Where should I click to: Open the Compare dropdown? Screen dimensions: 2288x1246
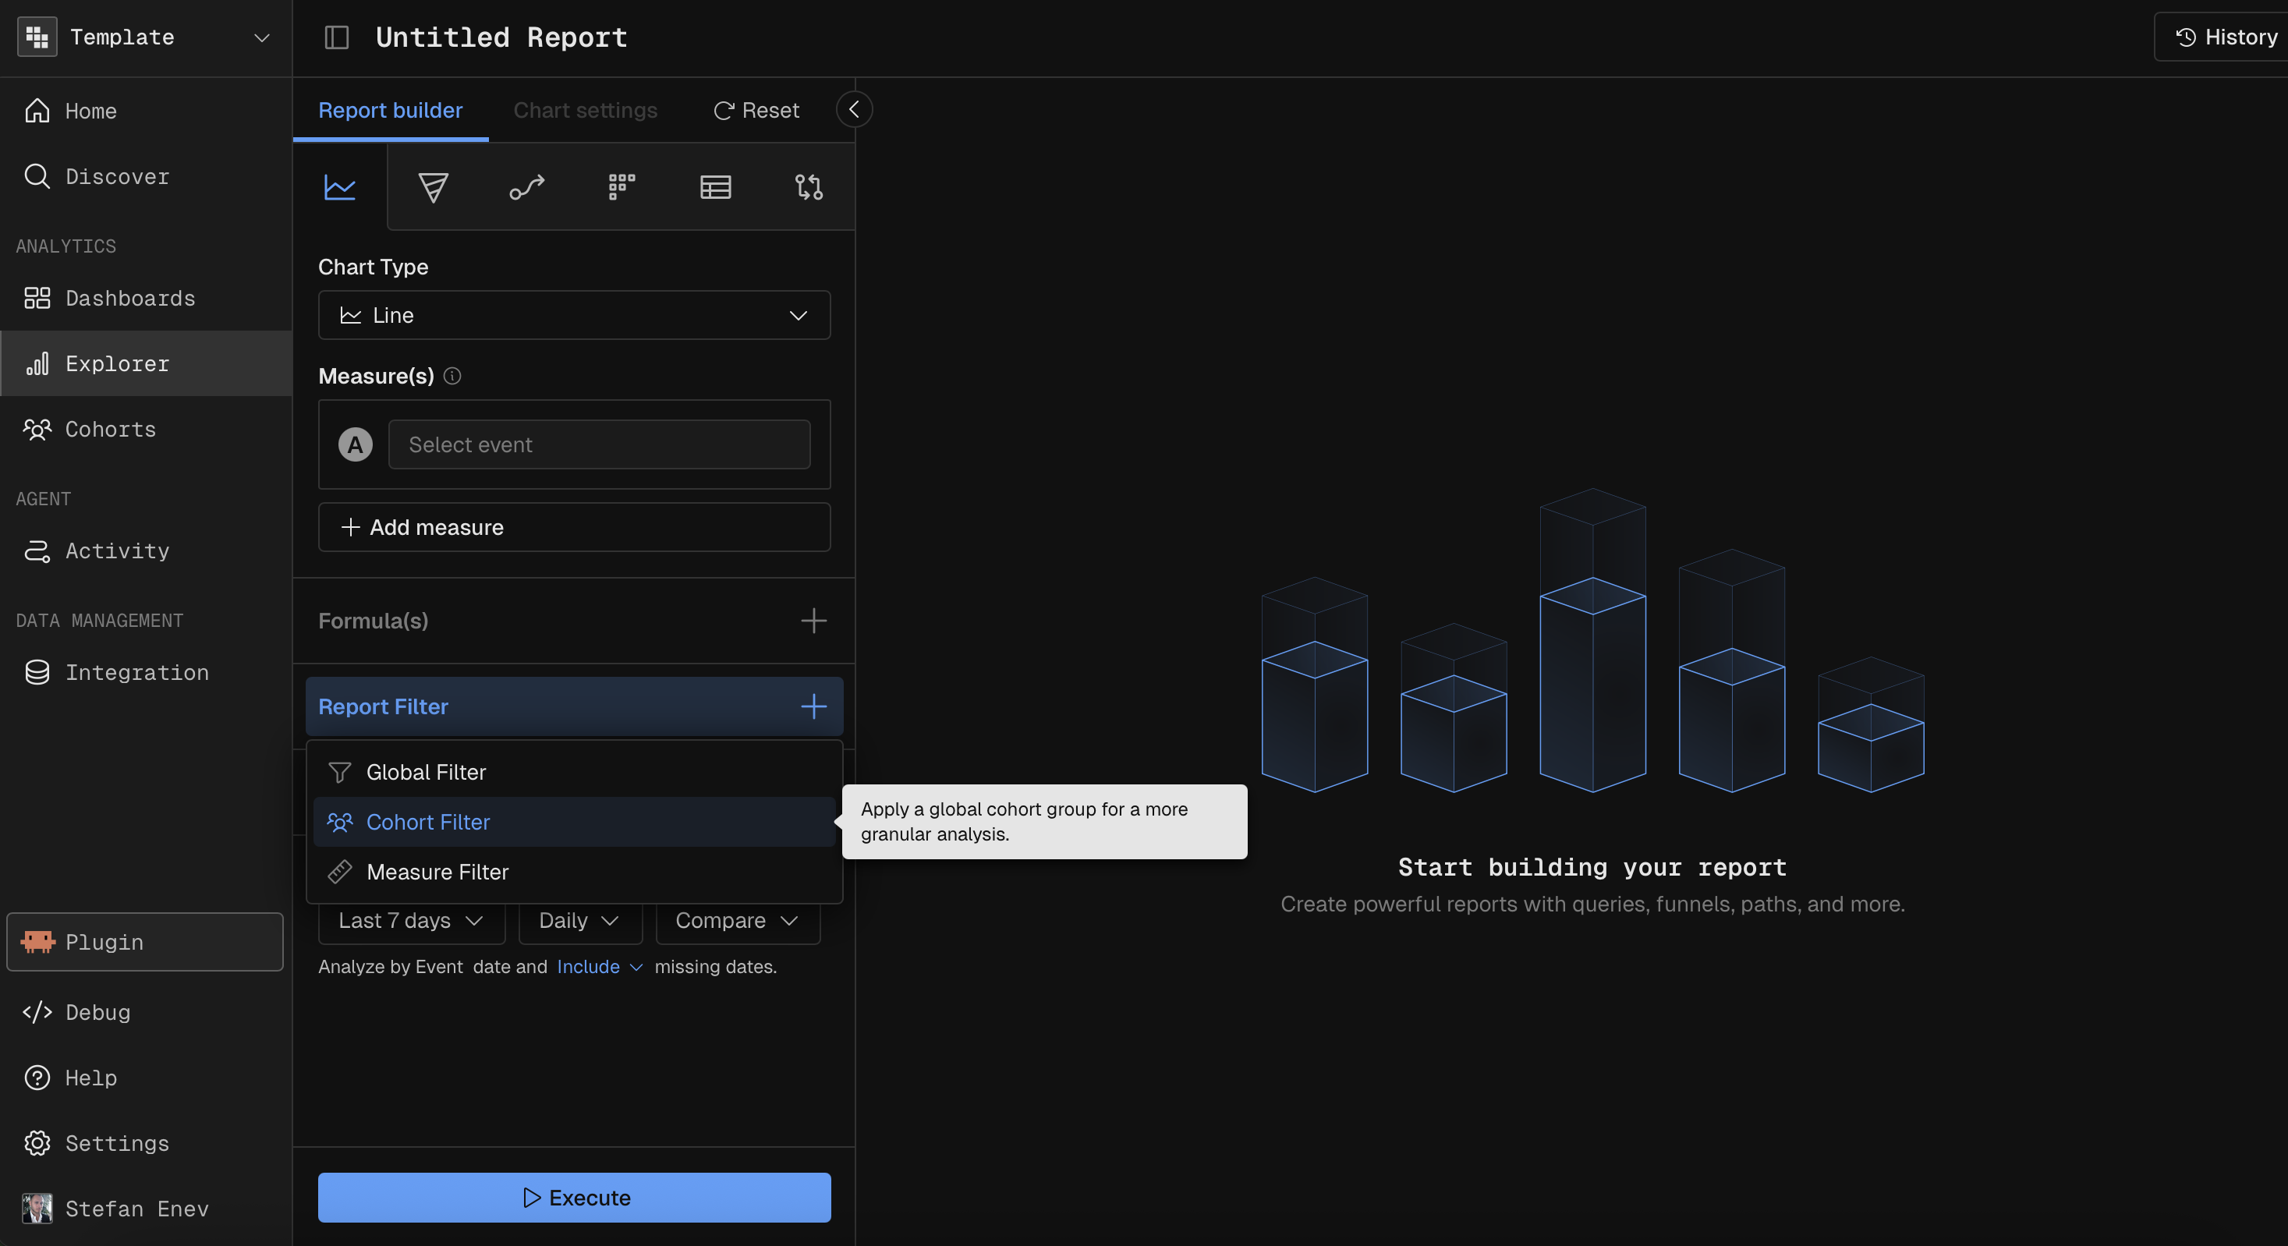(738, 921)
